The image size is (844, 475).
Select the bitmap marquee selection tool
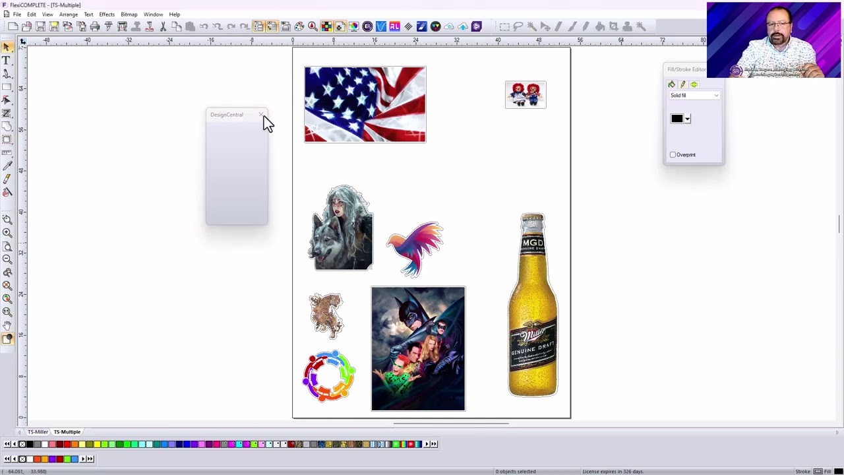coord(504,26)
